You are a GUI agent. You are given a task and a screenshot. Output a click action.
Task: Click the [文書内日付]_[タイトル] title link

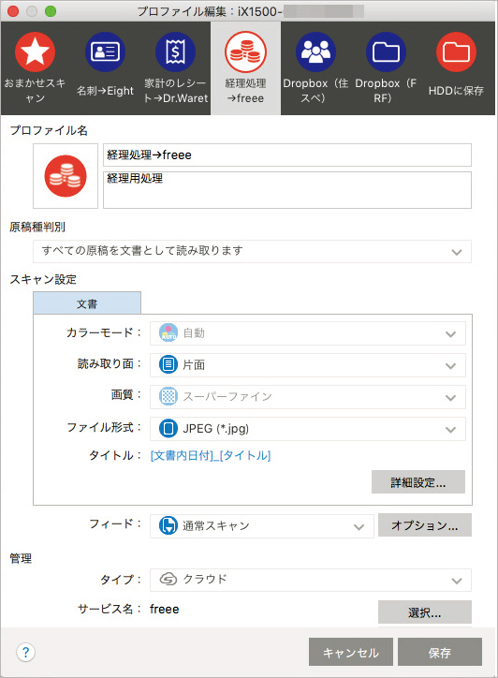pos(211,455)
